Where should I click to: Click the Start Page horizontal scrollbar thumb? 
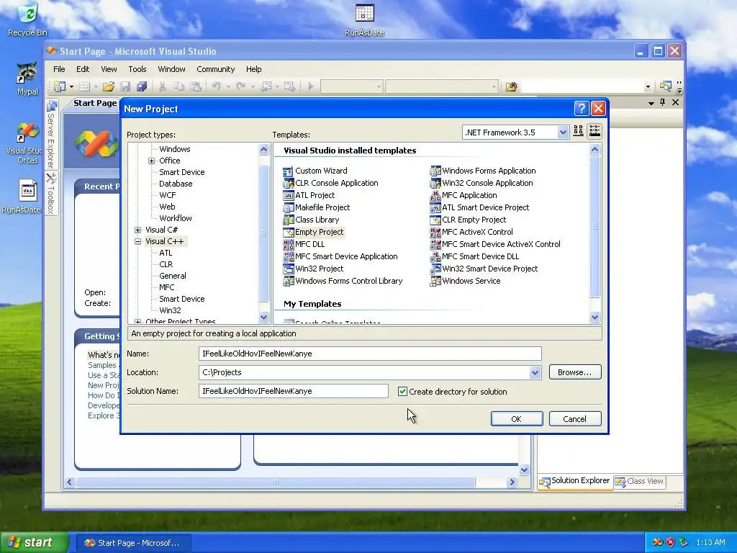coord(276,482)
